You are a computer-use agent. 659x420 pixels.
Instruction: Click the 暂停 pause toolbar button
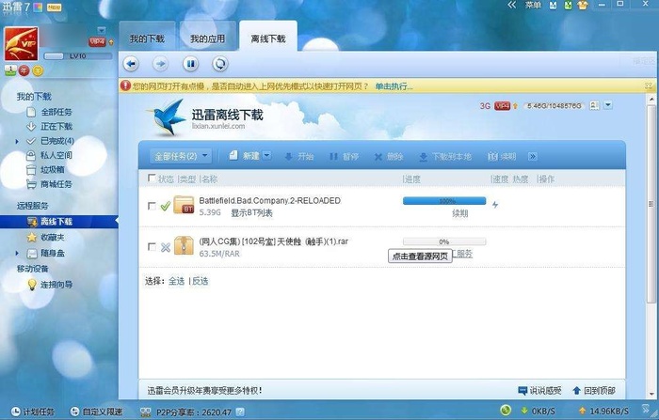[x=345, y=157]
